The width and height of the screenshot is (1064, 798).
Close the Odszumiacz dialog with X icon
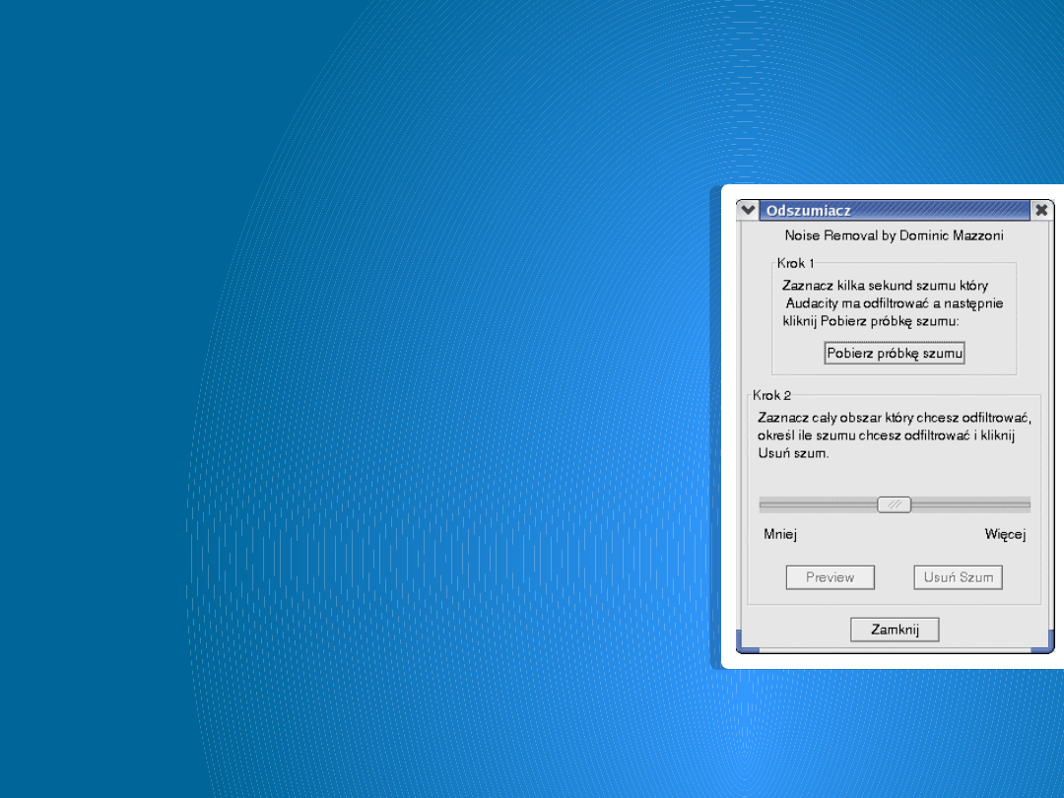click(x=1041, y=210)
